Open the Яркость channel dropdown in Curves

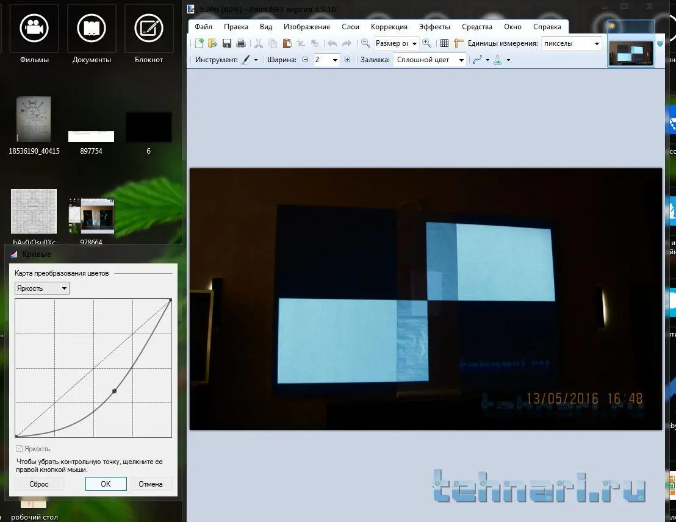pos(42,288)
